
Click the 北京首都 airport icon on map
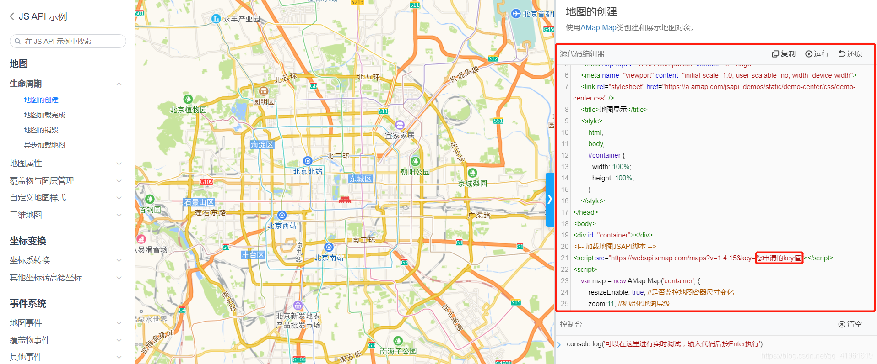(516, 14)
